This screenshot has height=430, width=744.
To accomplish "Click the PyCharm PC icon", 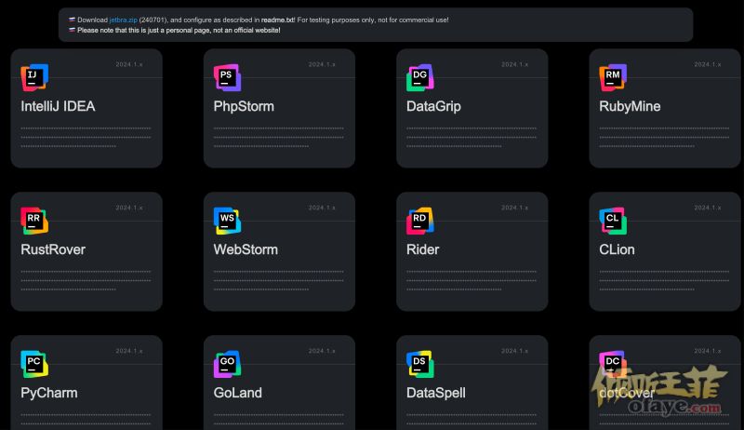I will [34, 365].
